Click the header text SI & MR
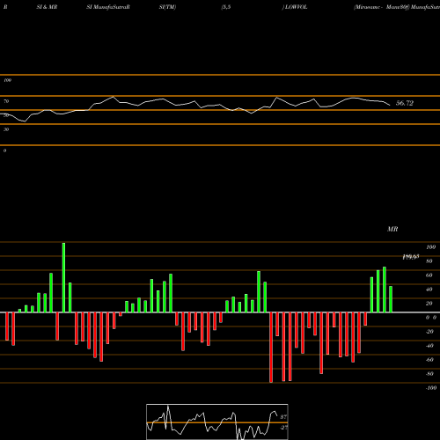The height and width of the screenshot is (440, 440). pyautogui.click(x=47, y=7)
